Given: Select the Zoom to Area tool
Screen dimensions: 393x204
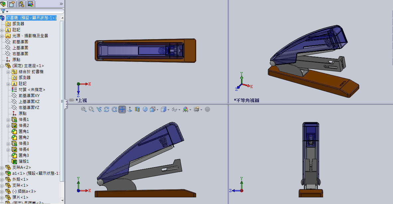Looking at the screenshot, I should point(91,109).
